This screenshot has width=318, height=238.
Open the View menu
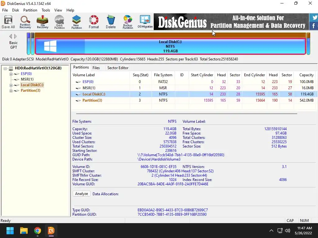pyautogui.click(x=58, y=10)
